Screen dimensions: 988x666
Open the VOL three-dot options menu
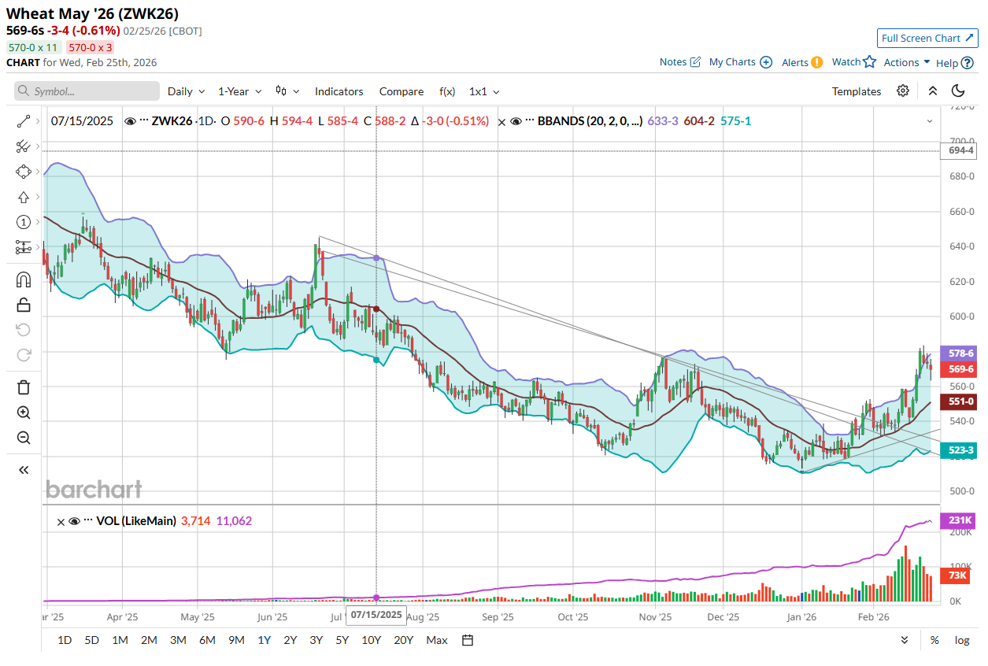[x=88, y=521]
